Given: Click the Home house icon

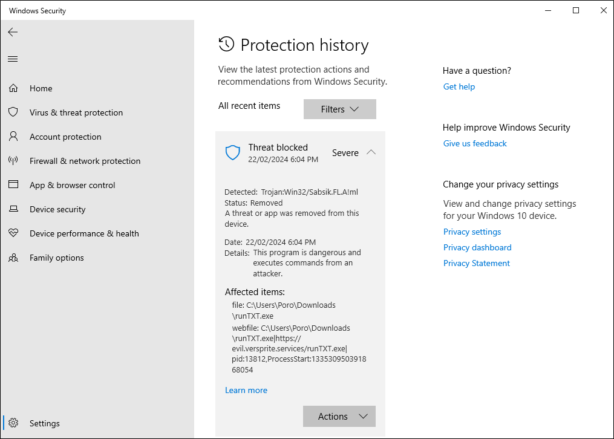Looking at the screenshot, I should click(x=13, y=88).
